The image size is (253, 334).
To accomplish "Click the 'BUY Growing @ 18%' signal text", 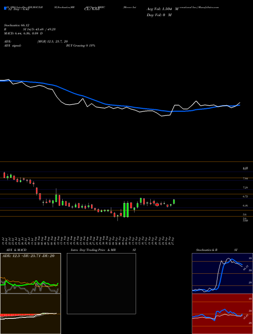I will tap(80, 46).
